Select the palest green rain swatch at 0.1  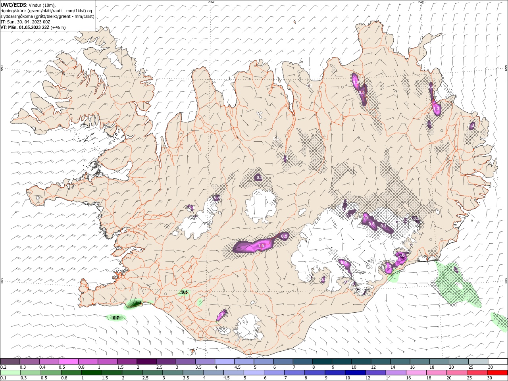click(x=10, y=373)
